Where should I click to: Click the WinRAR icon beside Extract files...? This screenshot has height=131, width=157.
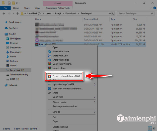pos(50,68)
